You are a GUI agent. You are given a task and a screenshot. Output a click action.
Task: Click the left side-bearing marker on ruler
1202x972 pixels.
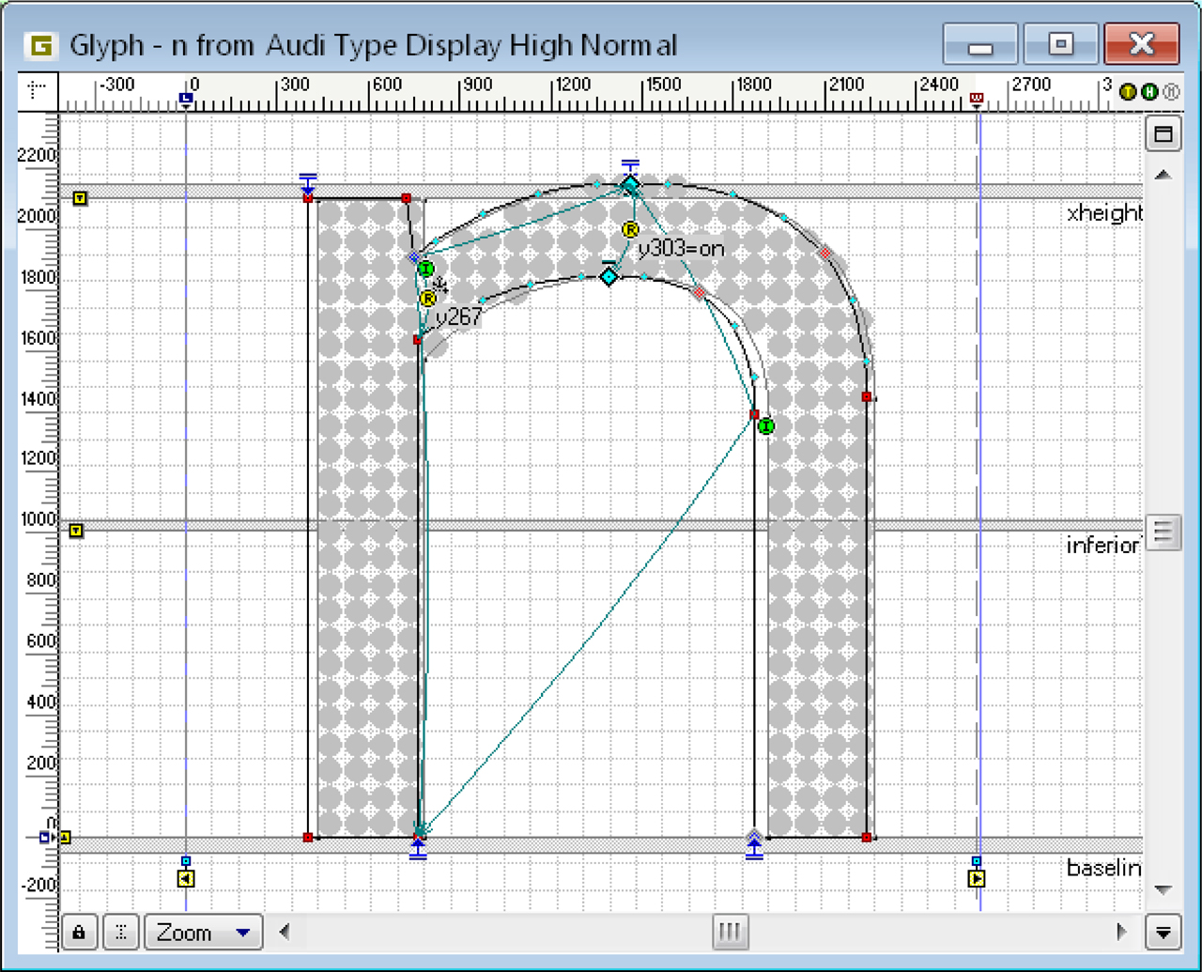[186, 99]
